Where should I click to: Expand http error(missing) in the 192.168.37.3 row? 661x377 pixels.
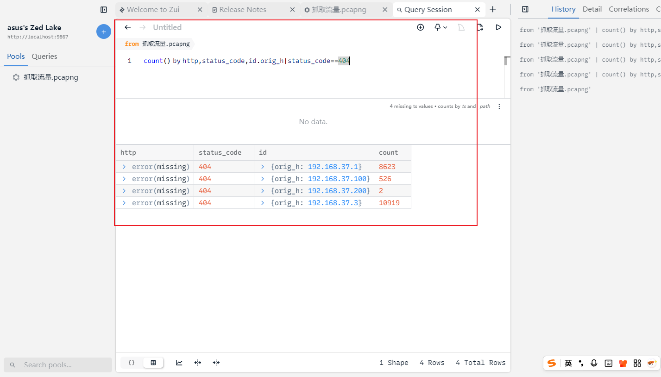[124, 203]
